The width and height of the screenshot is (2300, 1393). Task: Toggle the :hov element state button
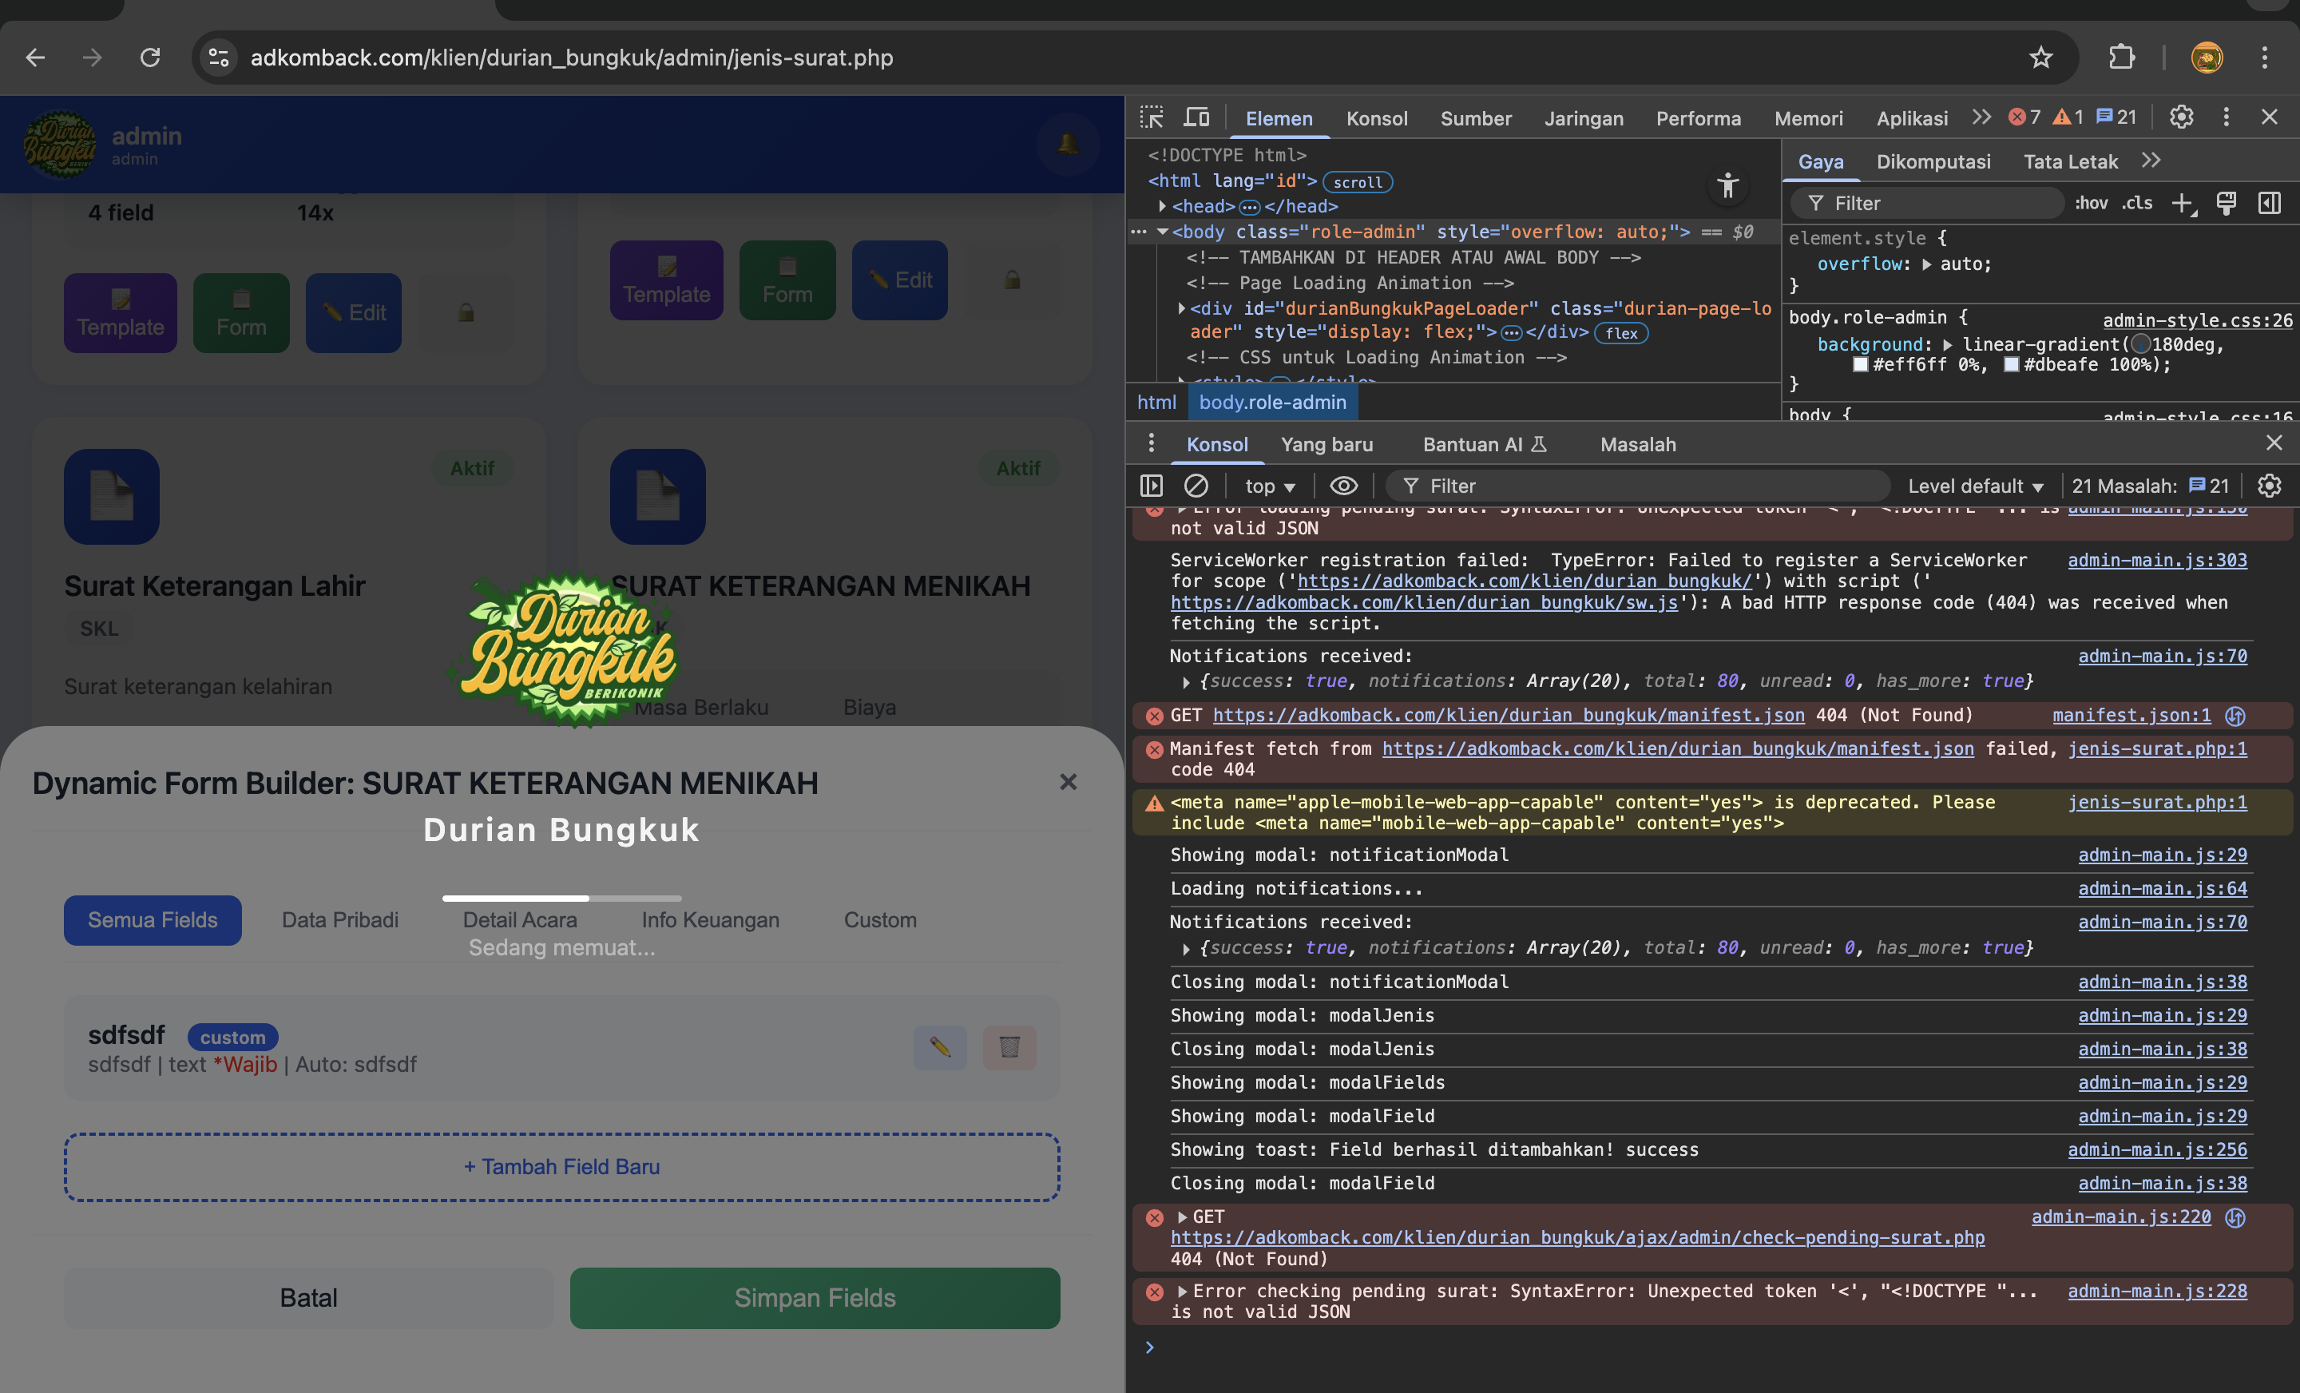pos(2091,204)
